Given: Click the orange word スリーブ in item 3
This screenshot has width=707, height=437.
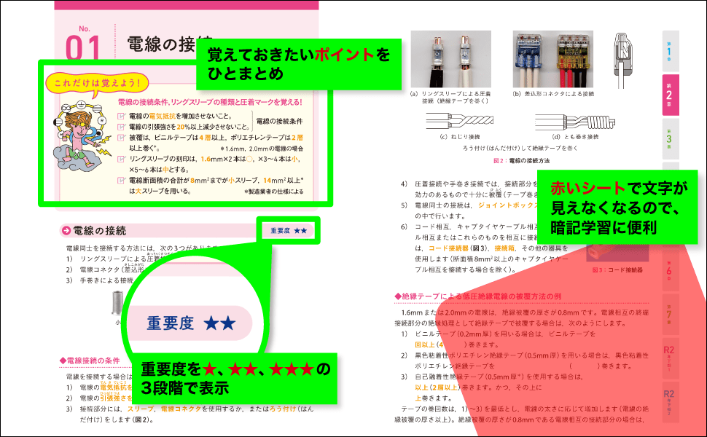Looking at the screenshot, I should (x=141, y=409).
